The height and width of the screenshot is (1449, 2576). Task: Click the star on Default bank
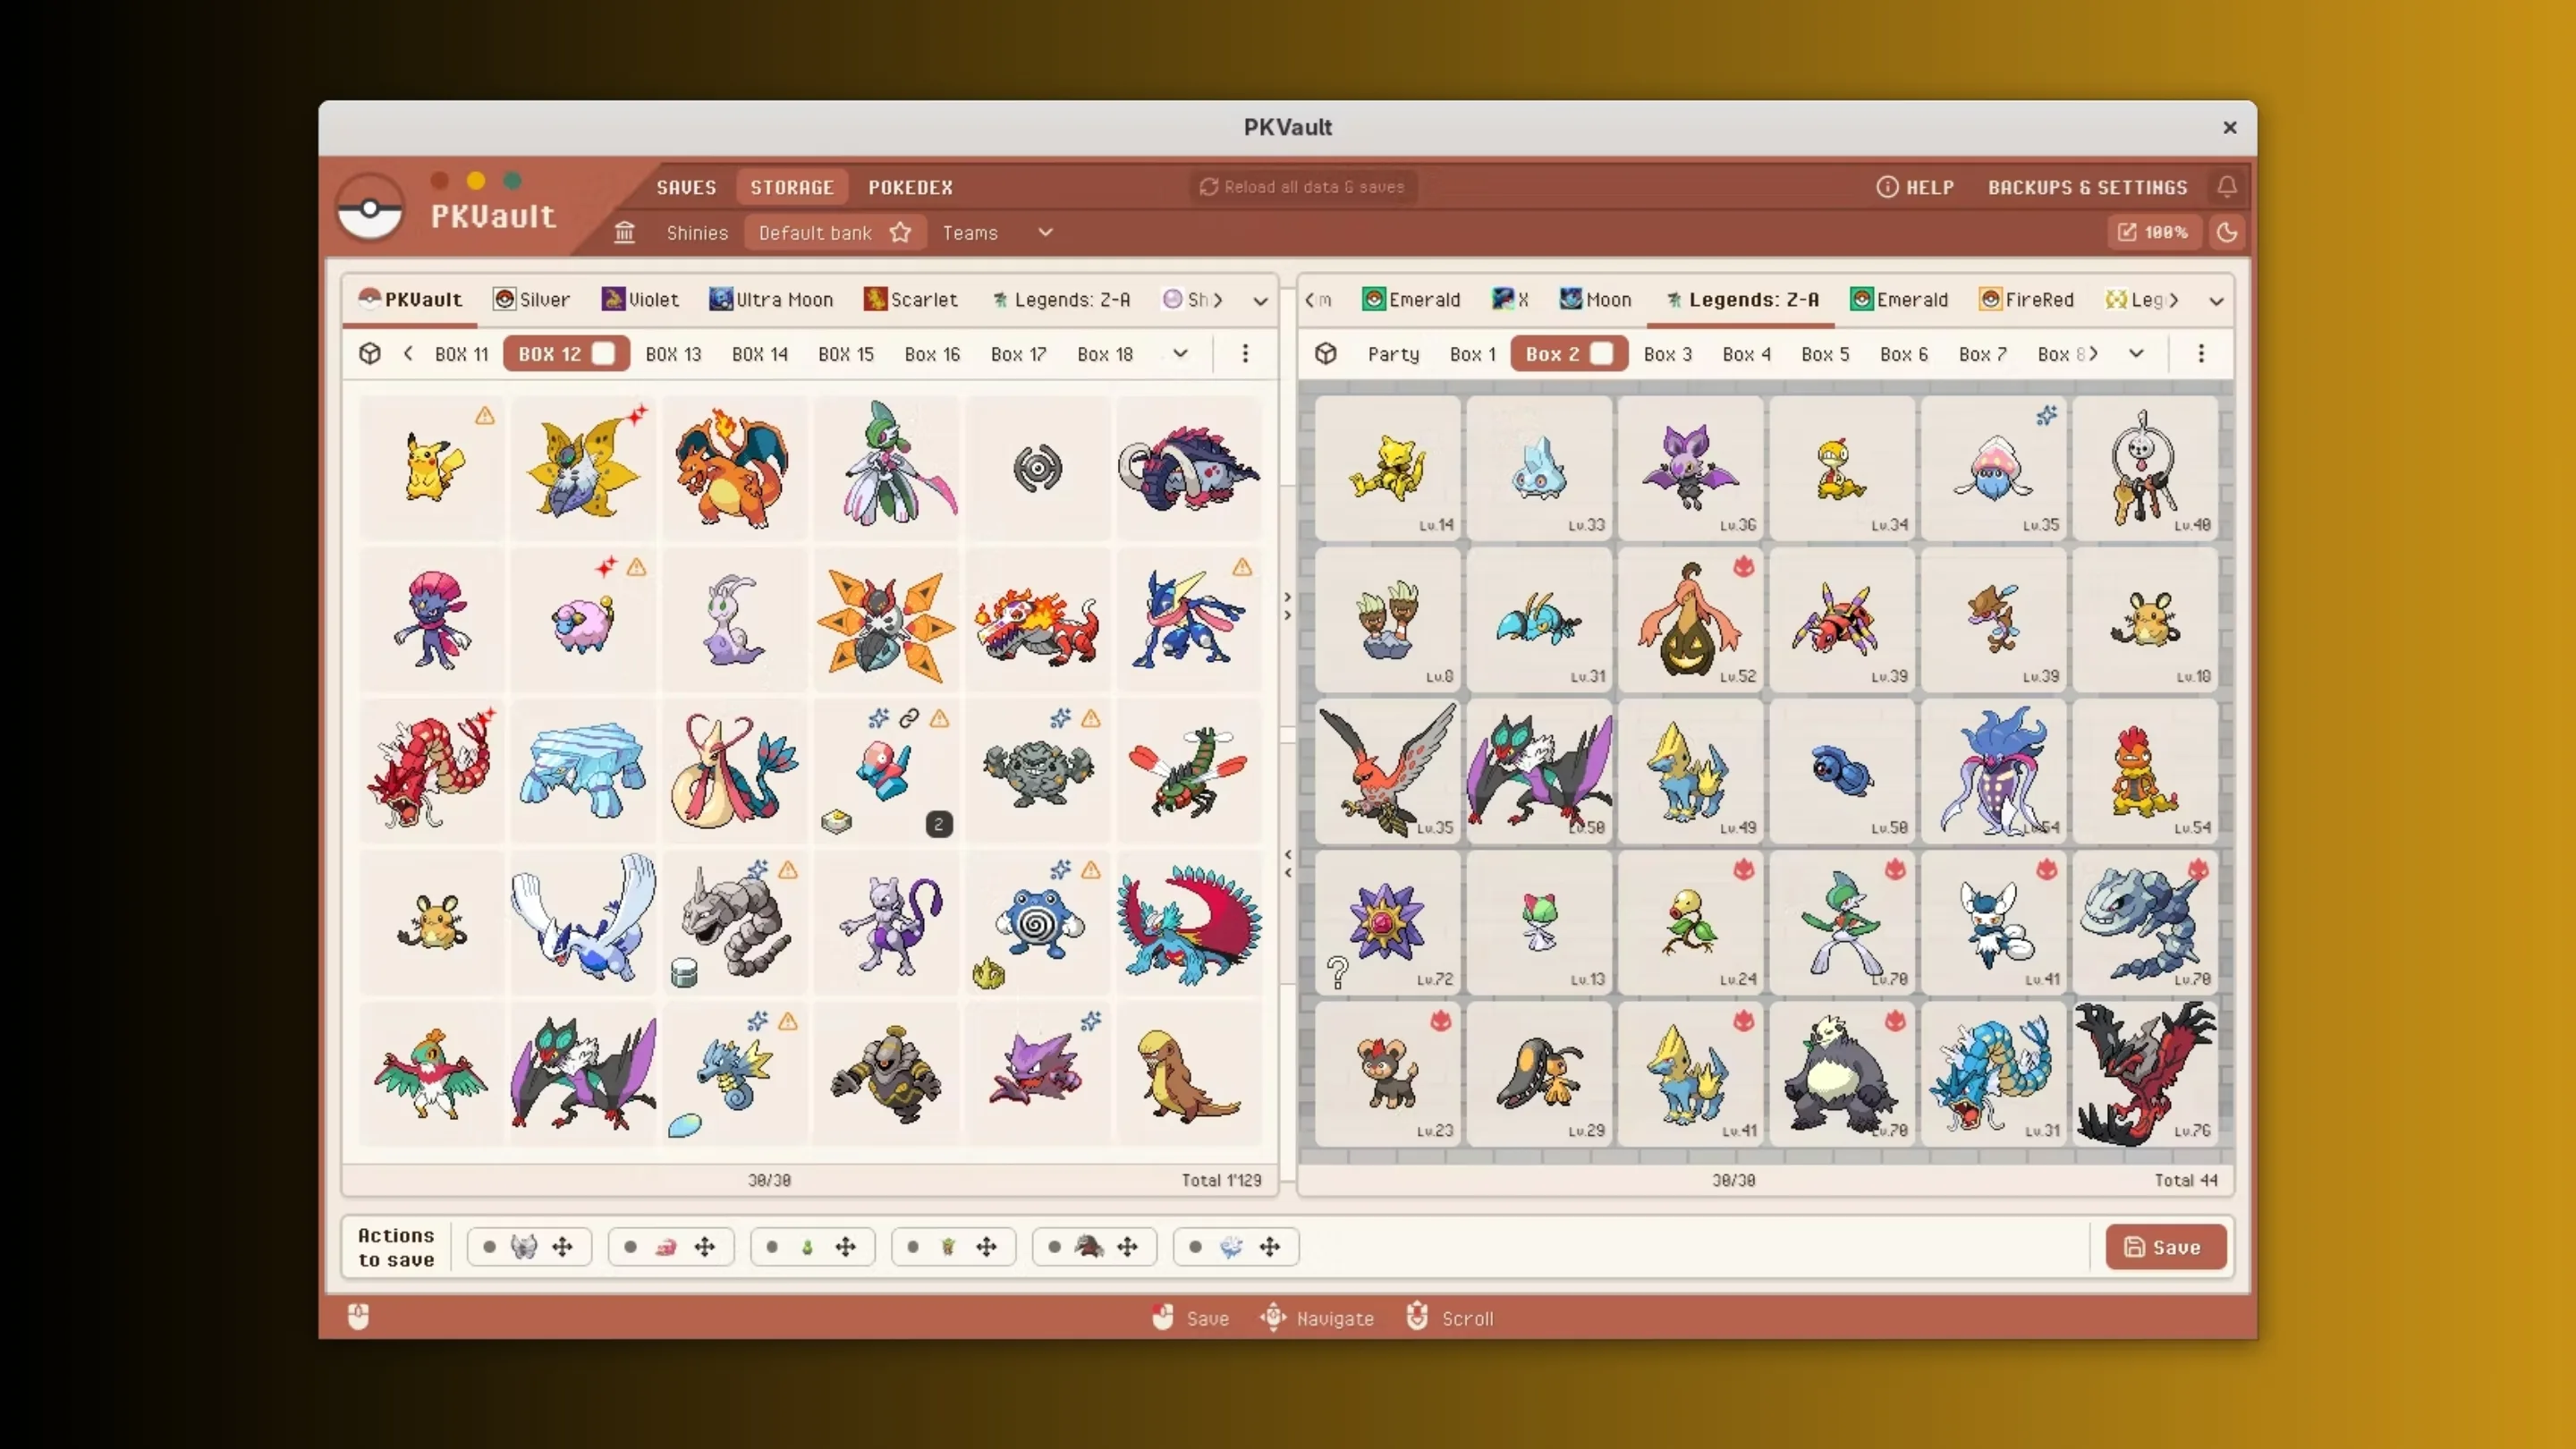point(900,232)
